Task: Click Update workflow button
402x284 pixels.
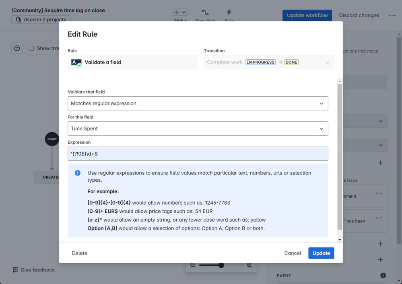Action: point(307,15)
